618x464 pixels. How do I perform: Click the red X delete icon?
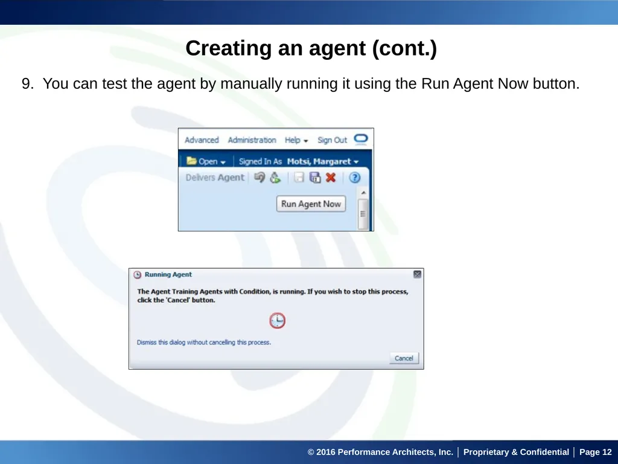331,178
